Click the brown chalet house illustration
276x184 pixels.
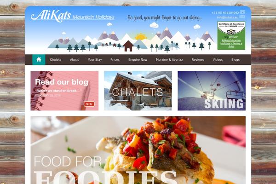tap(128, 46)
